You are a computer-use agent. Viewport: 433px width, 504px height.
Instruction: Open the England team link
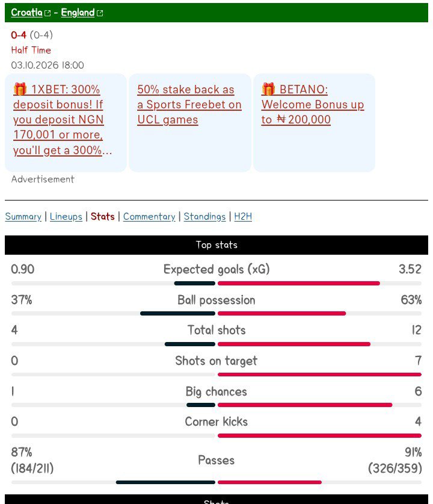[78, 13]
